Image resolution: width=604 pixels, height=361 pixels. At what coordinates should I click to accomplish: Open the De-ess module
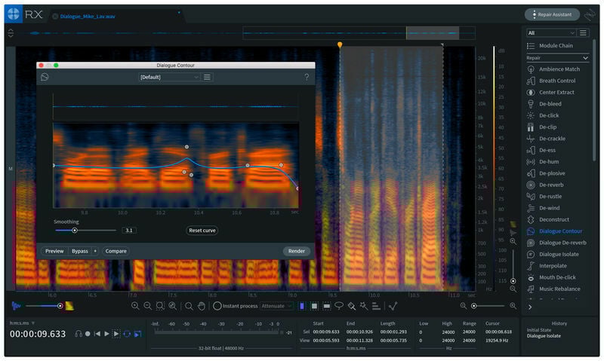click(541, 150)
